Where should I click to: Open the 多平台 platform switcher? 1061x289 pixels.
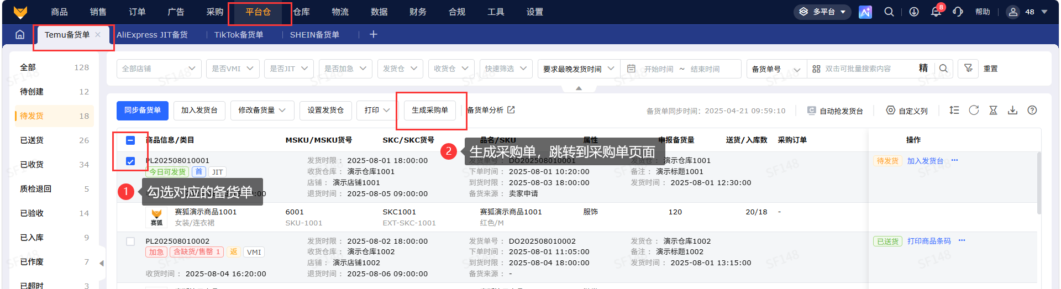pos(823,12)
